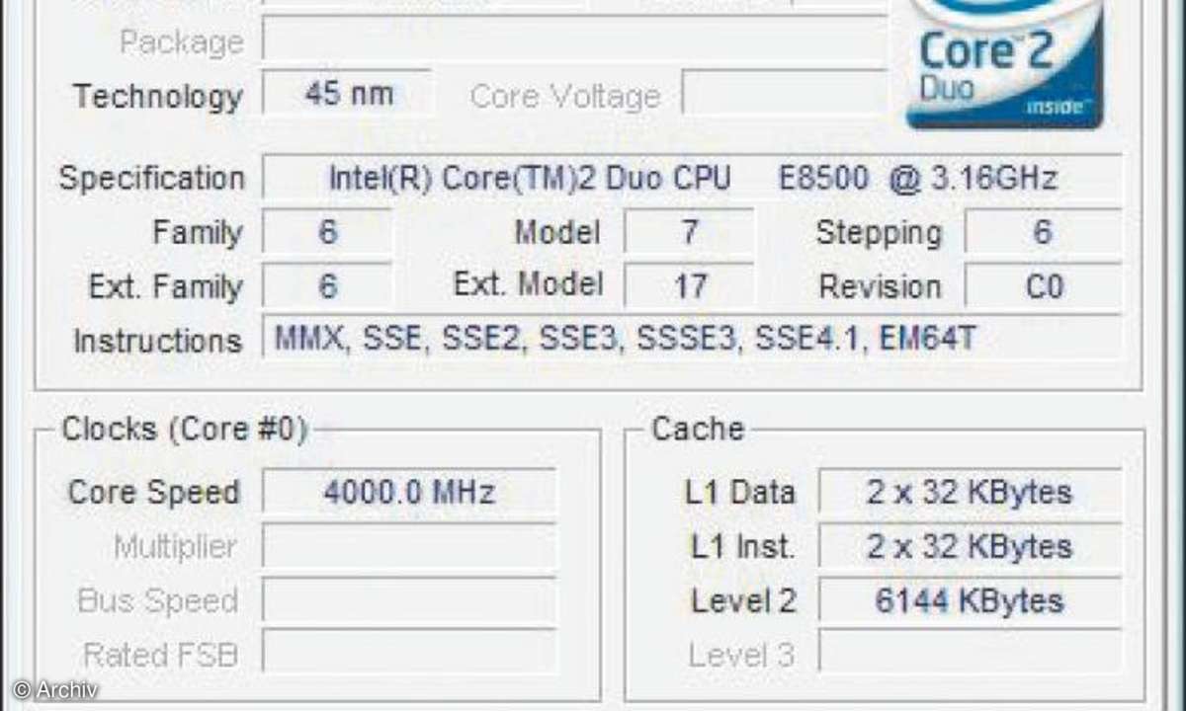Select the Technology value 45 nm
The image size is (1186, 711).
(x=347, y=94)
